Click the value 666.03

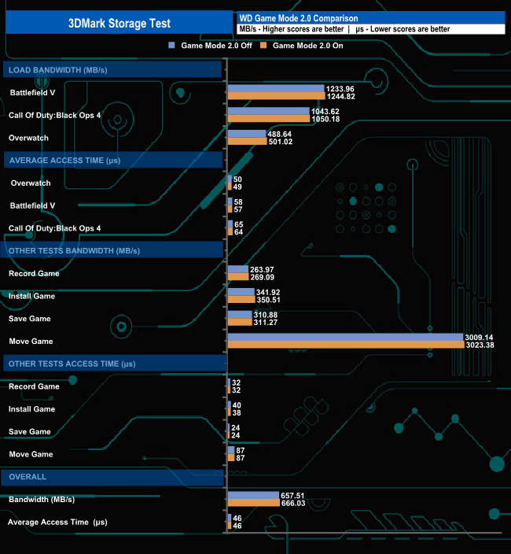293,503
